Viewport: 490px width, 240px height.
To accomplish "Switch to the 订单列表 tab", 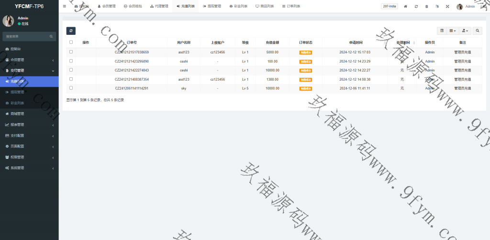I will tap(291, 6).
